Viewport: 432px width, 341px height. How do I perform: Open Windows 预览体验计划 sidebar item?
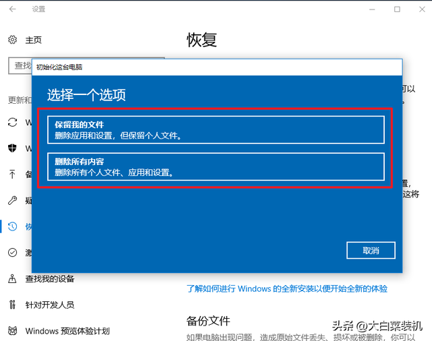coord(67,331)
